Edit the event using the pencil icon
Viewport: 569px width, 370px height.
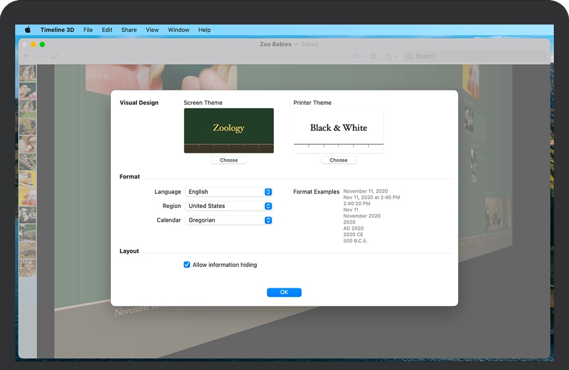click(x=54, y=56)
